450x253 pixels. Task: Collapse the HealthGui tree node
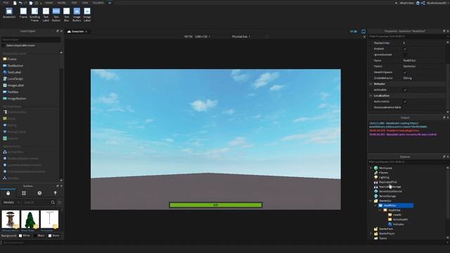coord(375,205)
